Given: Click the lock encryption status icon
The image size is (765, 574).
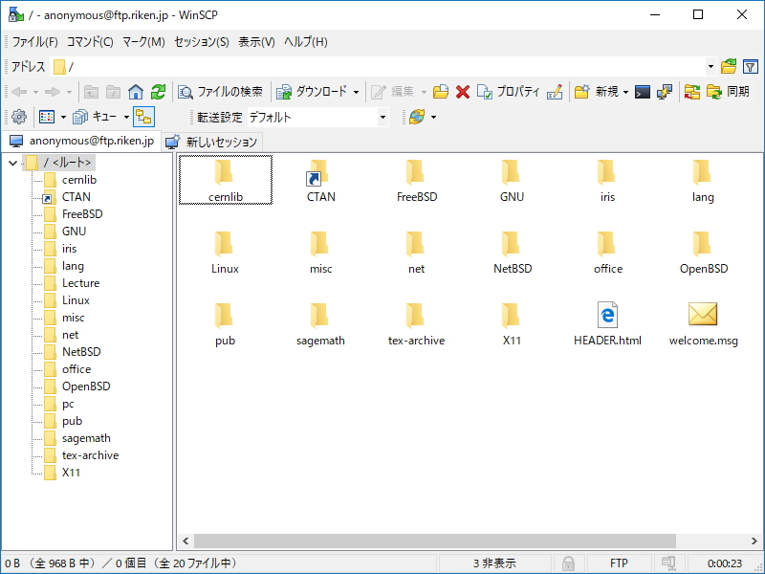Looking at the screenshot, I should (568, 563).
